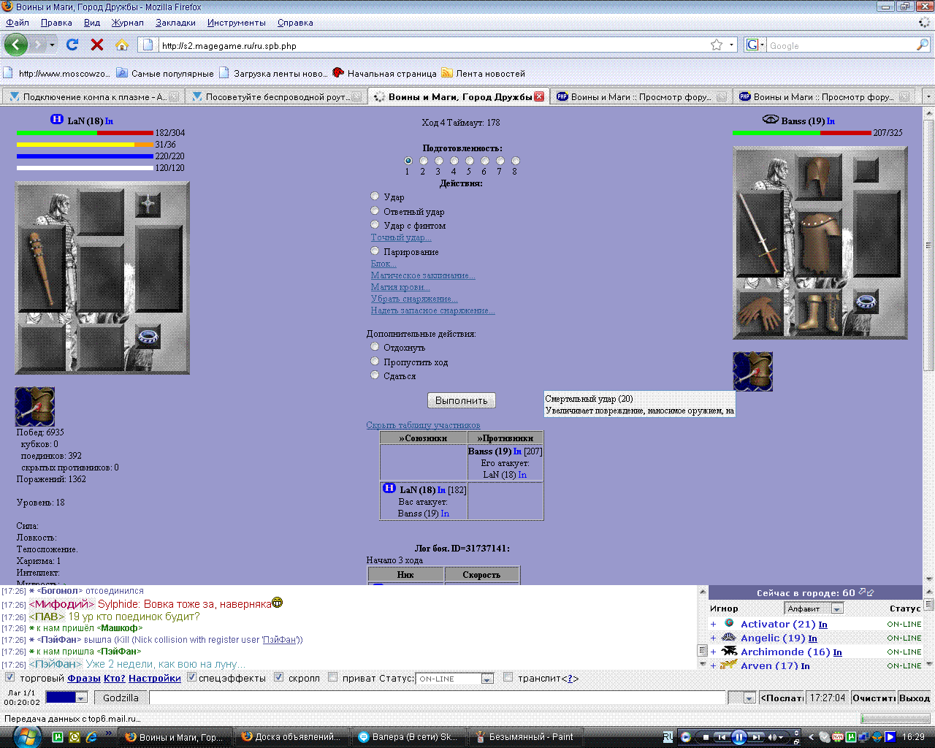Select the Удар action radio button
Screen dimensions: 935x748
coord(375,196)
